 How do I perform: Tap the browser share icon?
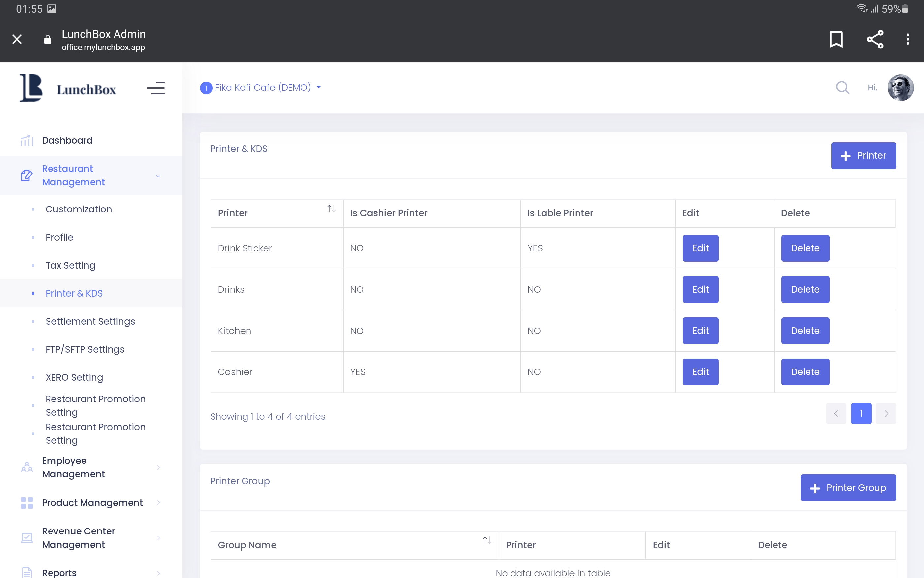875,39
